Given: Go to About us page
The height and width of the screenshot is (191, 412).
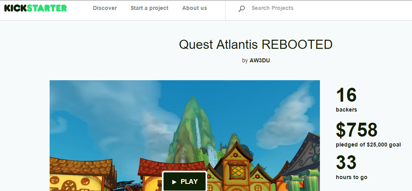Looking at the screenshot, I should [195, 8].
